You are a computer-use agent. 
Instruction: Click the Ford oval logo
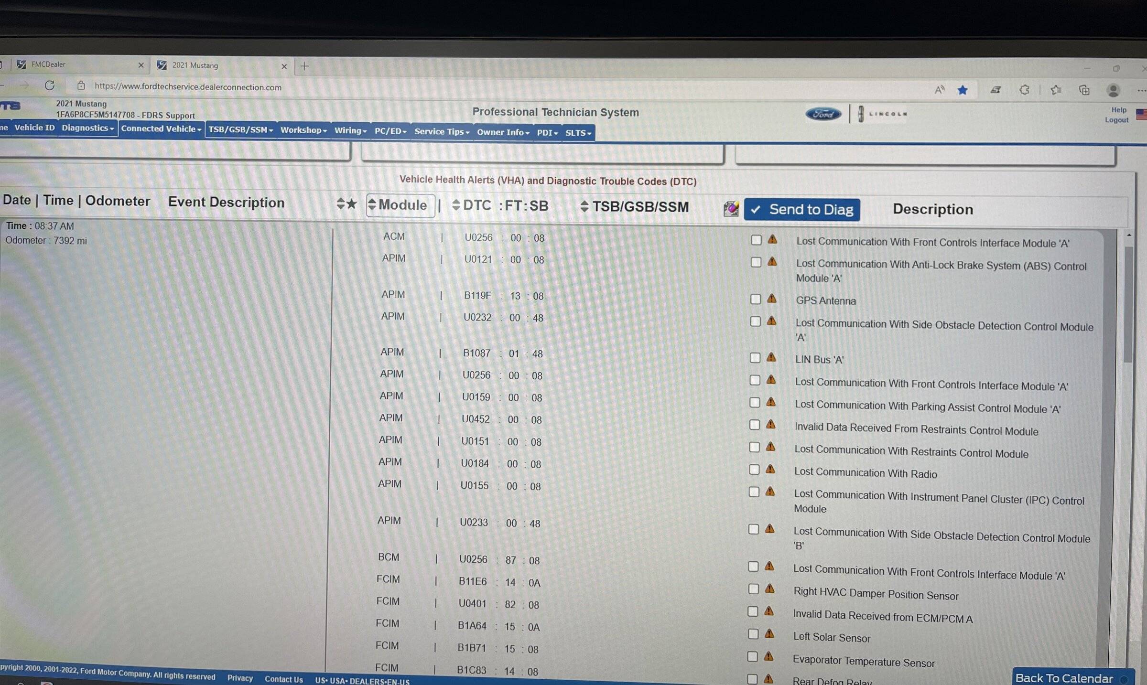pos(823,114)
